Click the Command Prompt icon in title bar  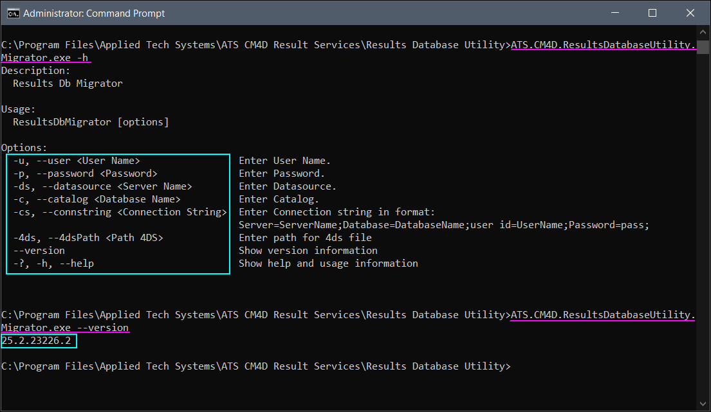12,13
